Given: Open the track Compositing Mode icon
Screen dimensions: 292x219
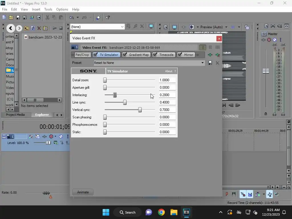Looking at the screenshot, I should pyautogui.click(x=56, y=143).
